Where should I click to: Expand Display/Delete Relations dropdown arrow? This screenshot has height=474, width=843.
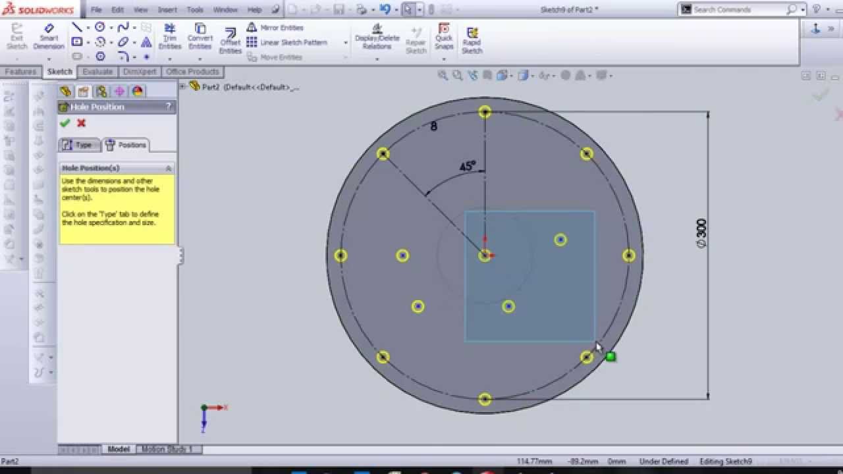point(377,59)
